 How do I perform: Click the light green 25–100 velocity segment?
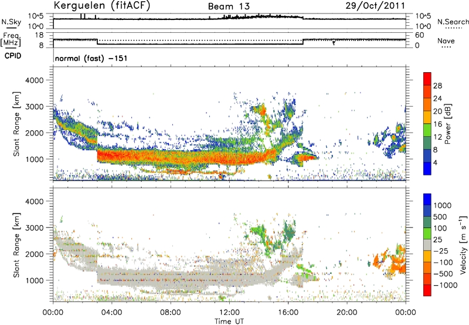[x=427, y=233]
